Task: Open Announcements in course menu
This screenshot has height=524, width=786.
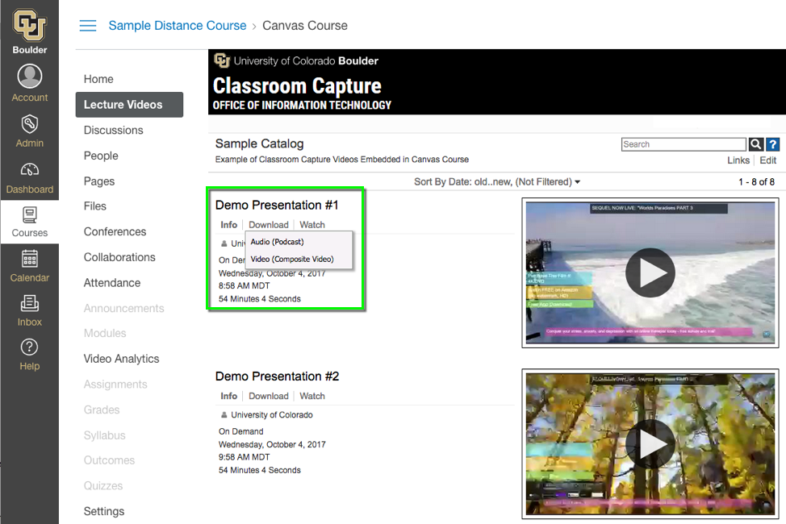Action: (x=123, y=309)
